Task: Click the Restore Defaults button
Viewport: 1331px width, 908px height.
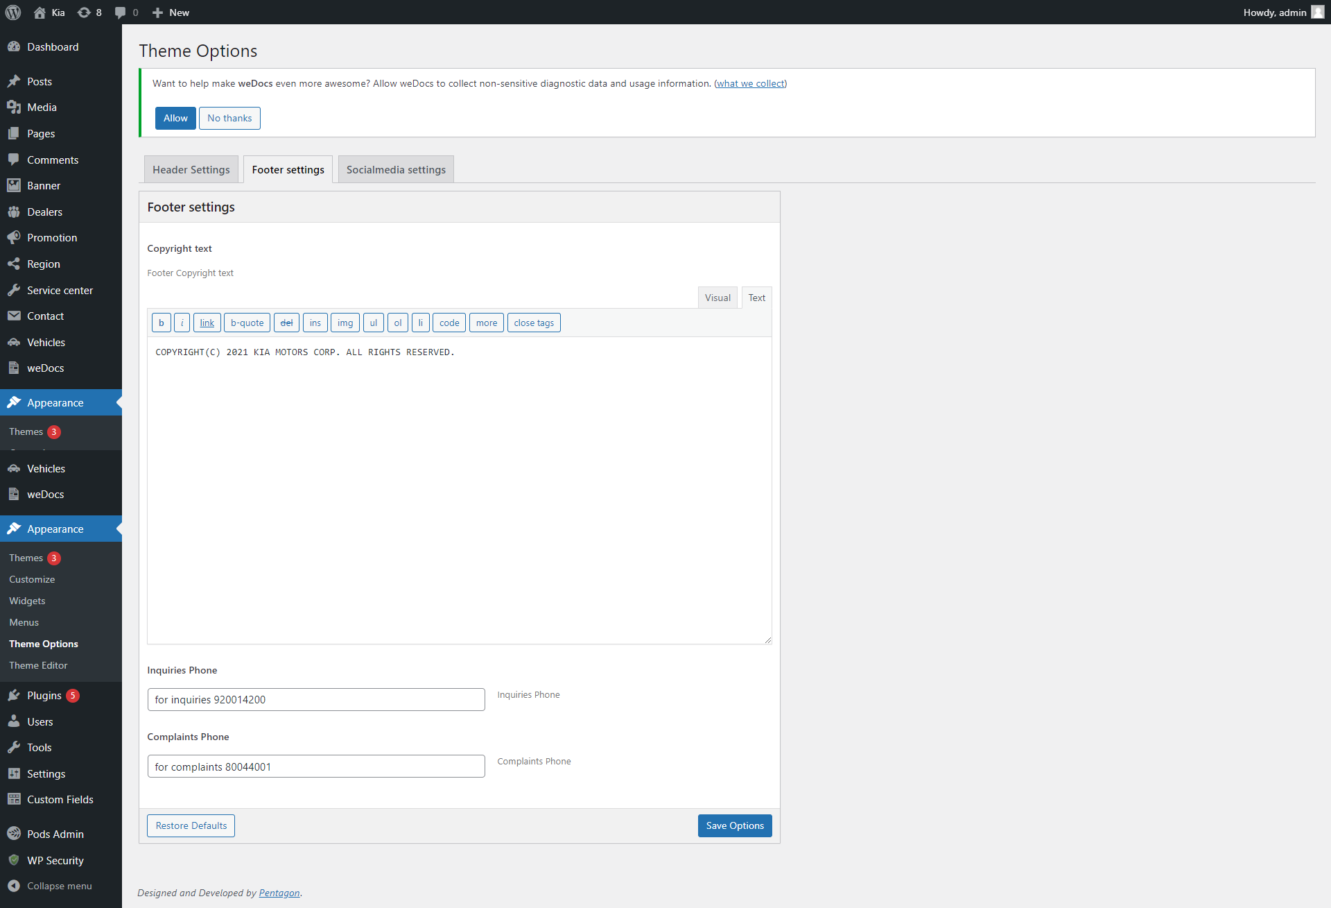Action: [x=191, y=825]
